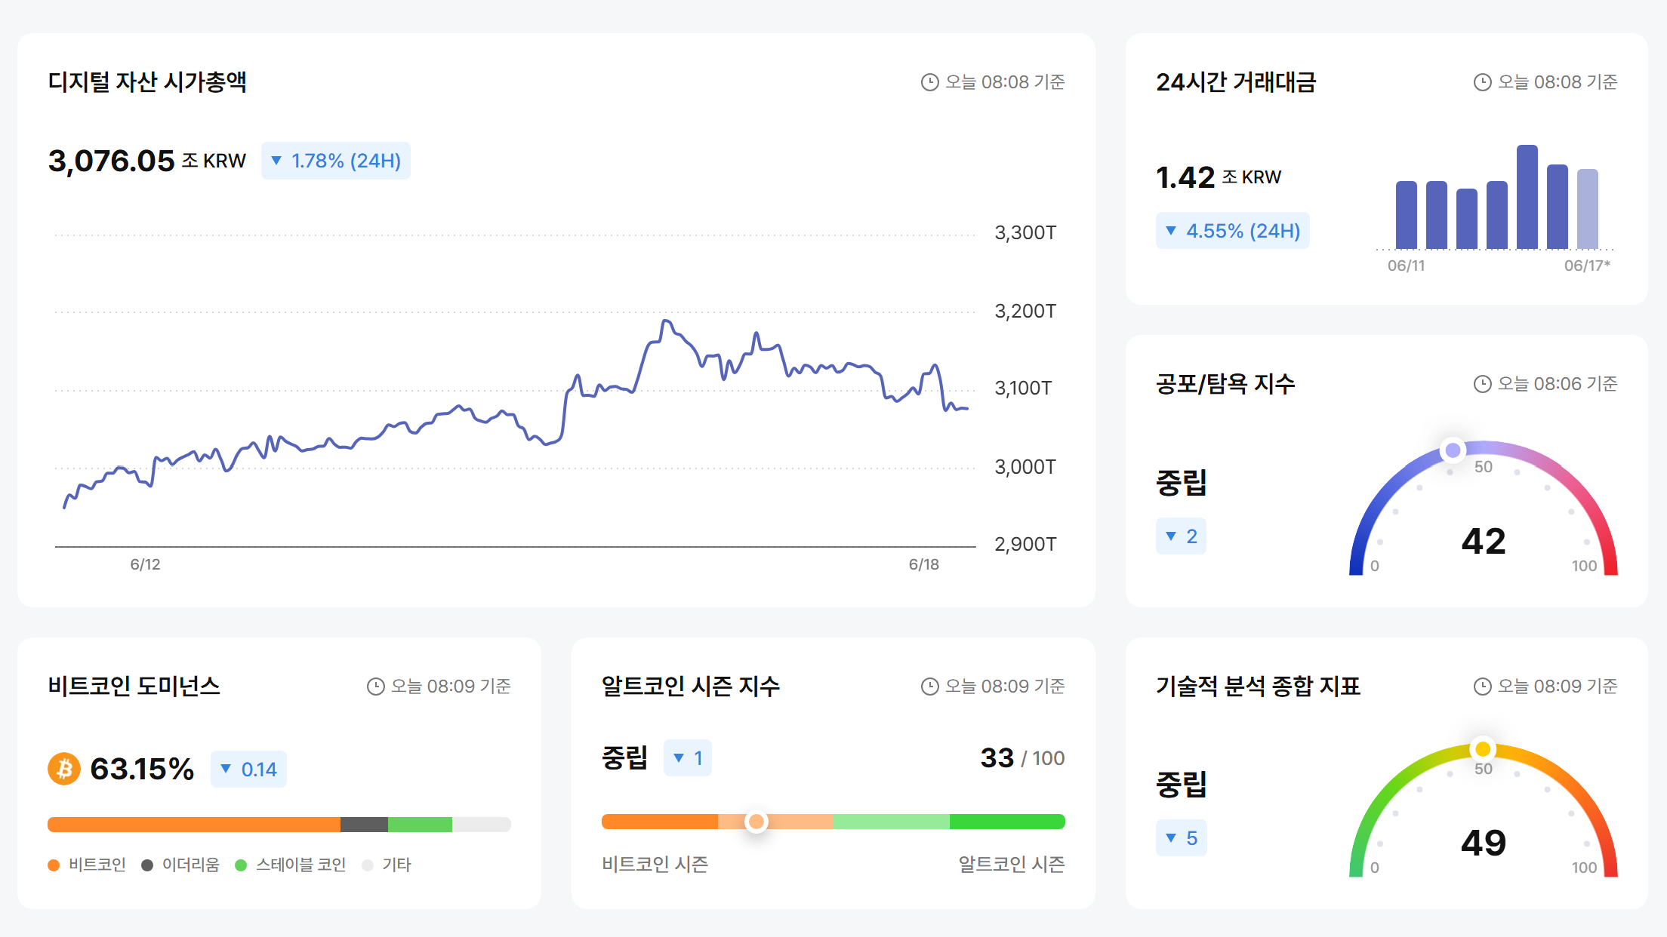Click 중립 status in altcoin season card
1667x937 pixels.
click(x=625, y=757)
